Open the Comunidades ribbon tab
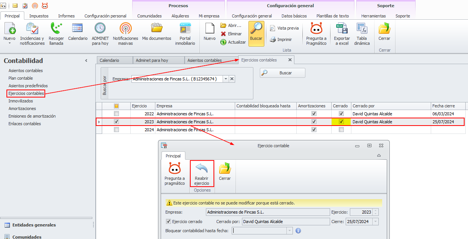 [x=149, y=16]
